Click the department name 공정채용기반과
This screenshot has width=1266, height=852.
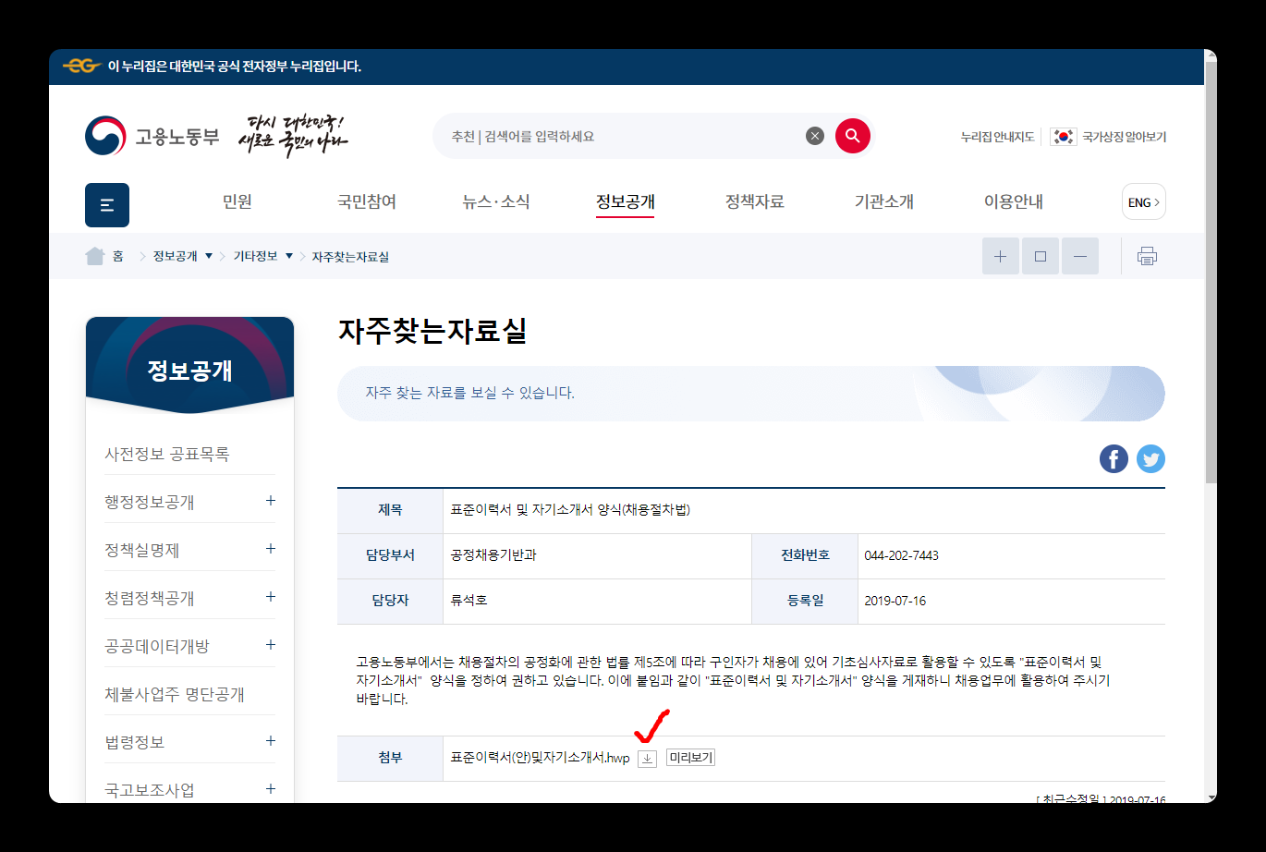pos(493,555)
